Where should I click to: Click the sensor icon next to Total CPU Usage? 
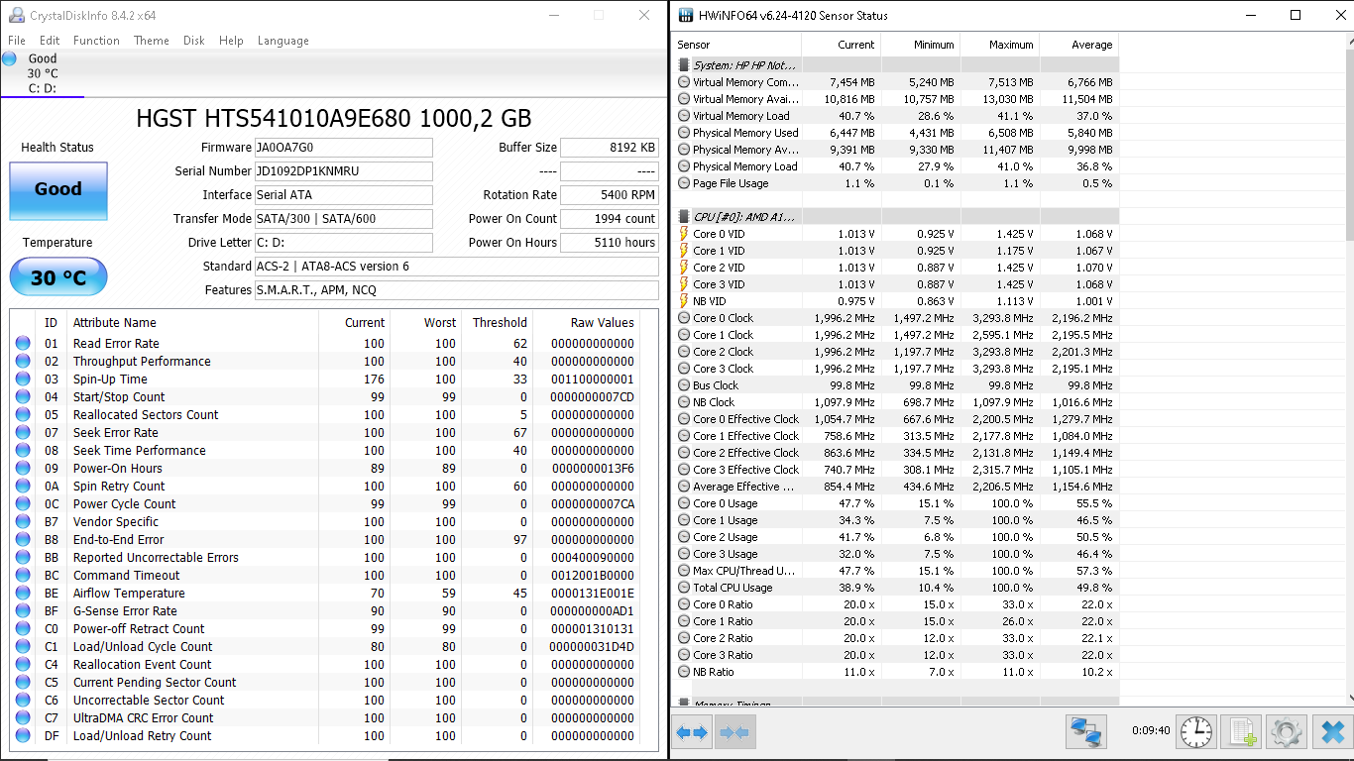(684, 588)
